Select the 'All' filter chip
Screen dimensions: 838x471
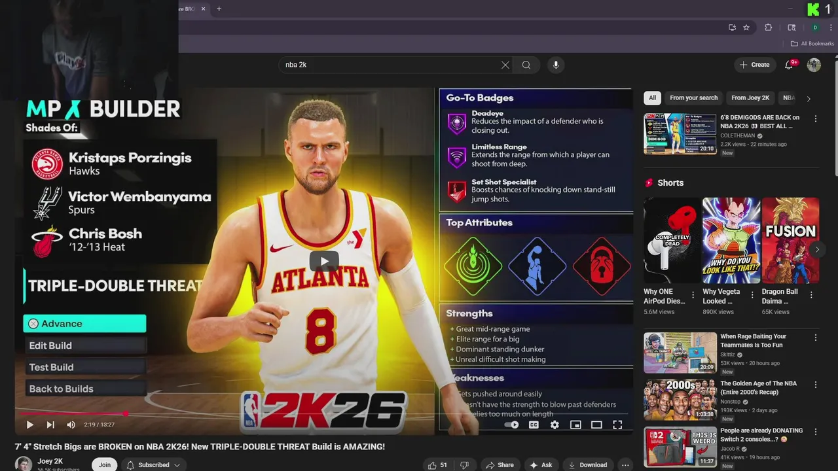point(652,98)
